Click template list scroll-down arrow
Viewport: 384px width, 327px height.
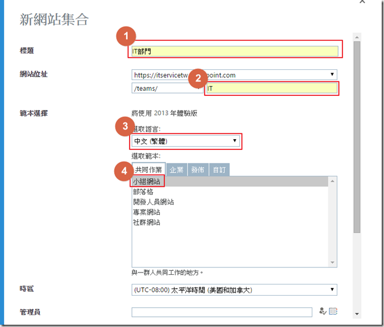[333, 262]
